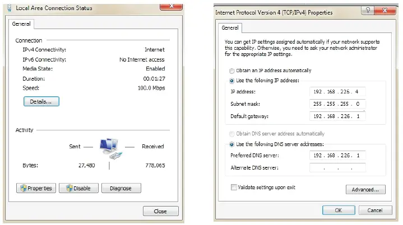Disable the local area connection

point(78,188)
